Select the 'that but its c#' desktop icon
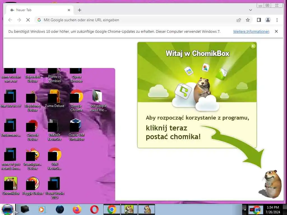This screenshot has height=215, width=287. 11,99
